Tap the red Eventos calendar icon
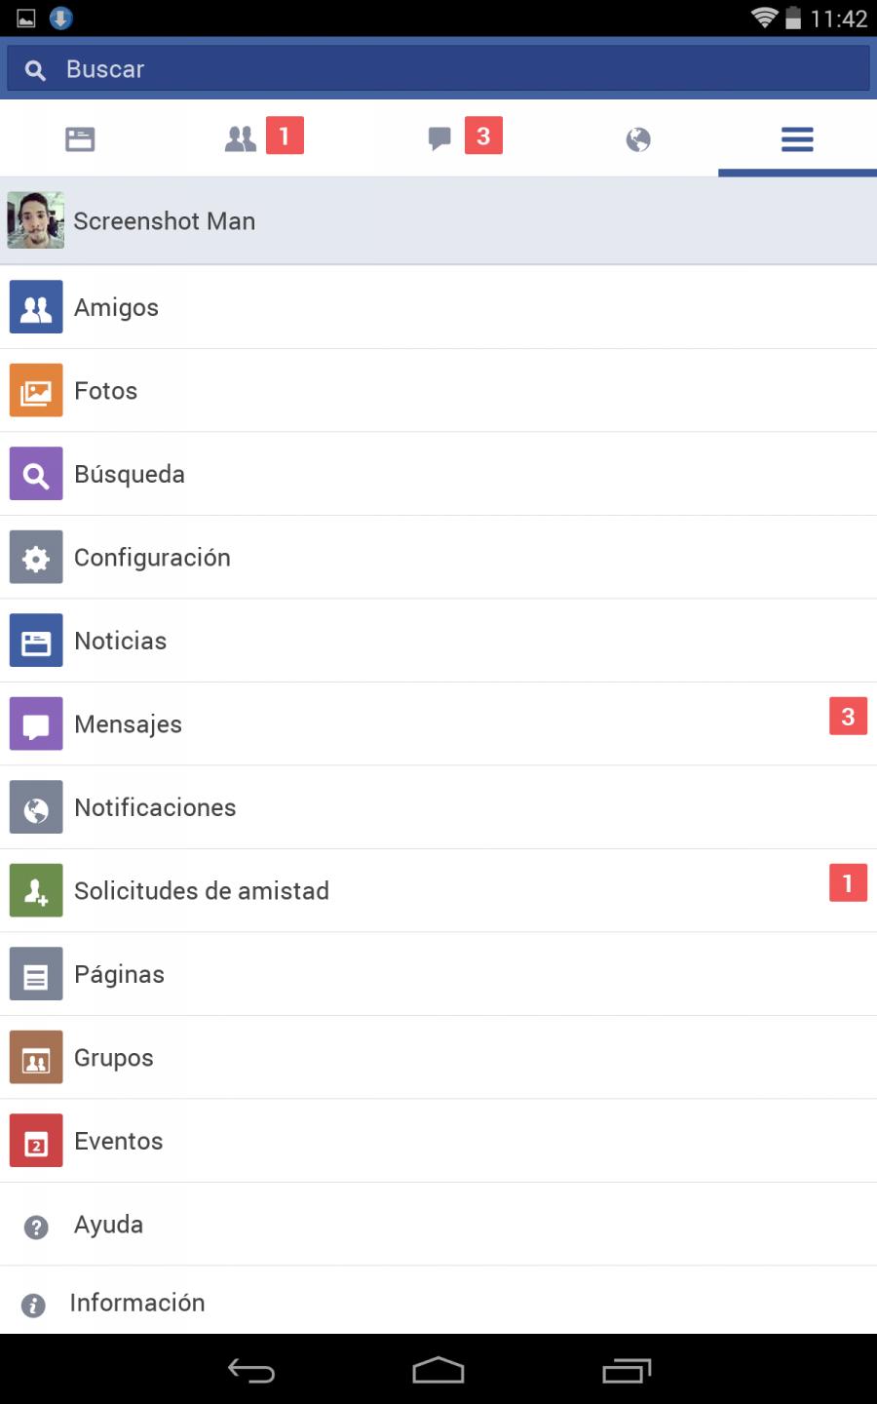The height and width of the screenshot is (1404, 877). 36,1141
